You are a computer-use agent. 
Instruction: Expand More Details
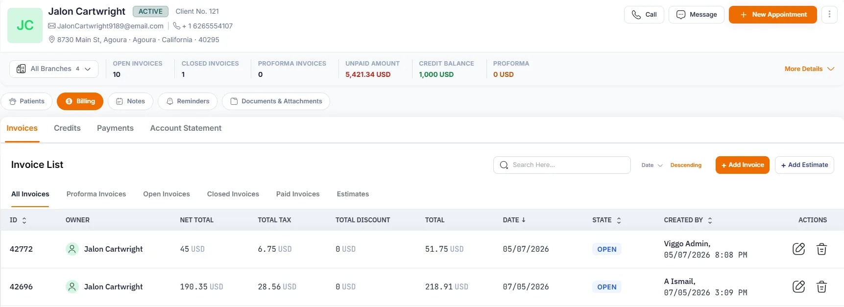click(809, 69)
